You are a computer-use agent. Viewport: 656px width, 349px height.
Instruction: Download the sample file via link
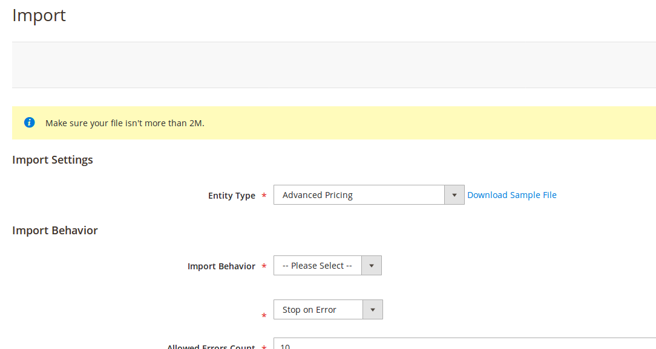pos(511,195)
